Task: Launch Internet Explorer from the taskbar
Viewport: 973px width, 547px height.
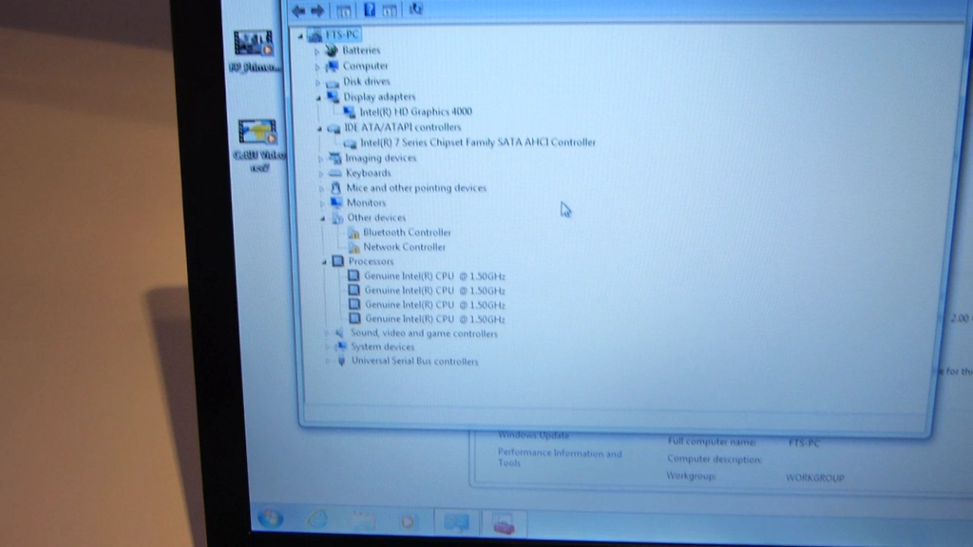Action: coord(317,519)
